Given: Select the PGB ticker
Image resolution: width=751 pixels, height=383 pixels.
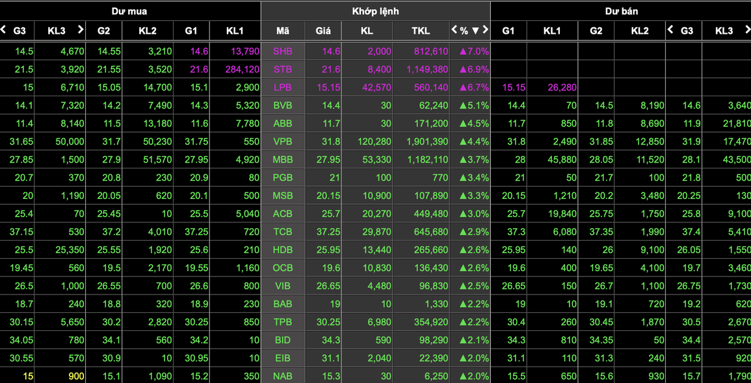Looking at the screenshot, I should click(283, 178).
